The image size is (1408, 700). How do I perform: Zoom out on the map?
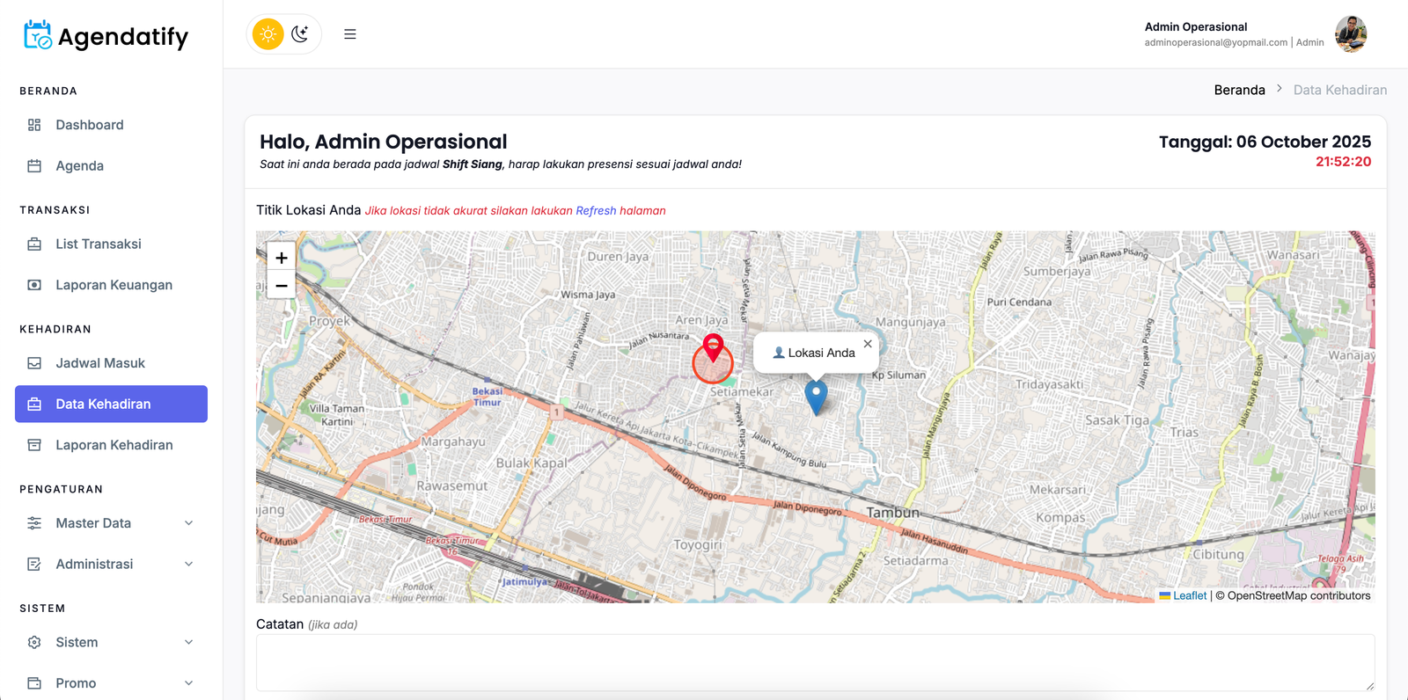[x=282, y=286]
